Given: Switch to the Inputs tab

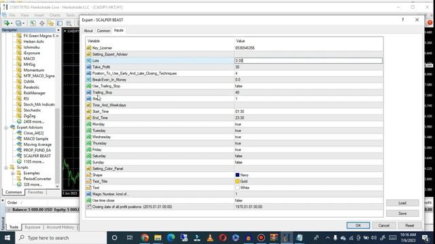Looking at the screenshot, I should [119, 30].
